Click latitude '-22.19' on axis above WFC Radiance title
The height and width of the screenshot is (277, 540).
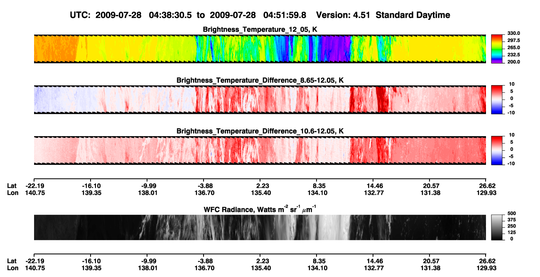click(x=34, y=186)
